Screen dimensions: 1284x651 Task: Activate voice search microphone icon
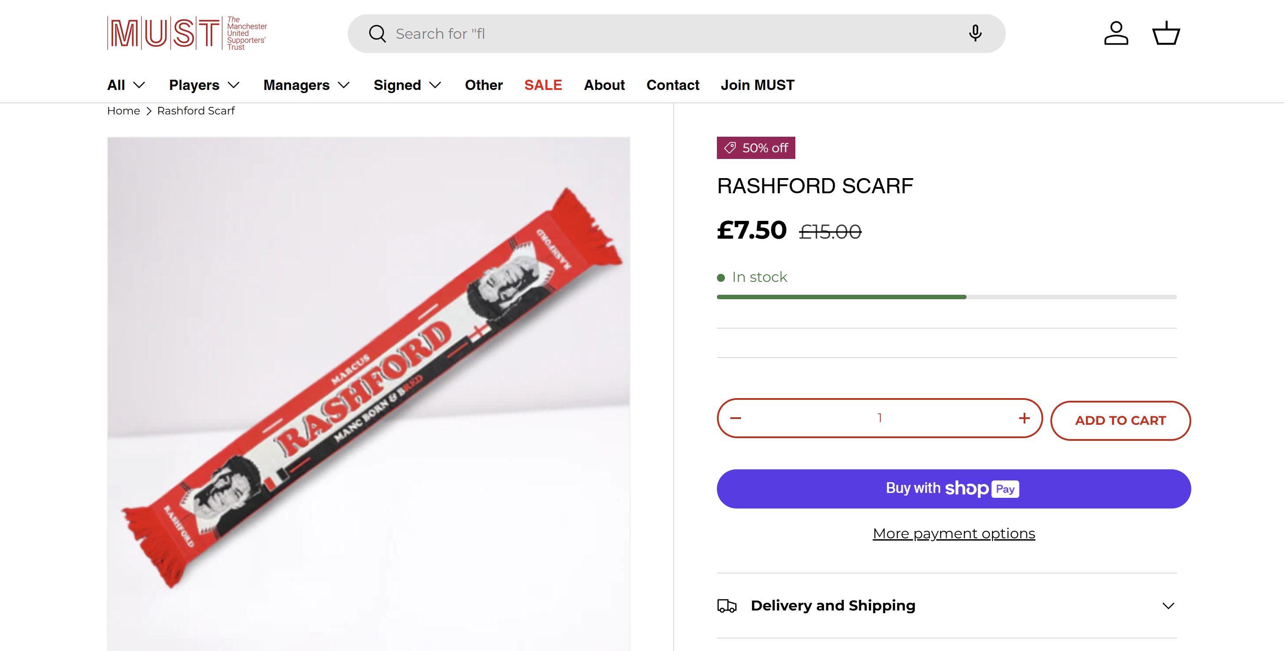[975, 33]
